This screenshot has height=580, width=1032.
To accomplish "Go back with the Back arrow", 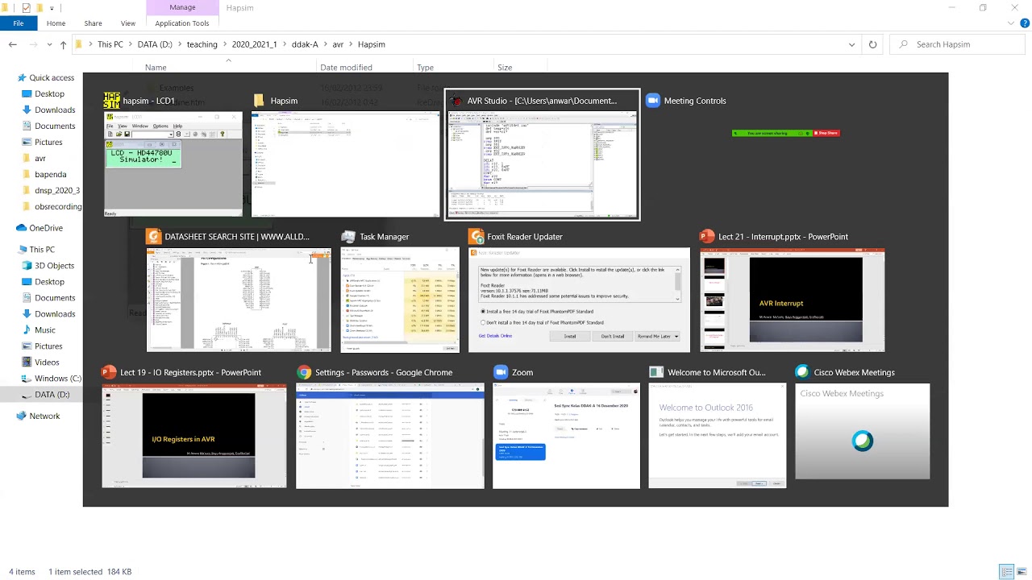I will [13, 44].
